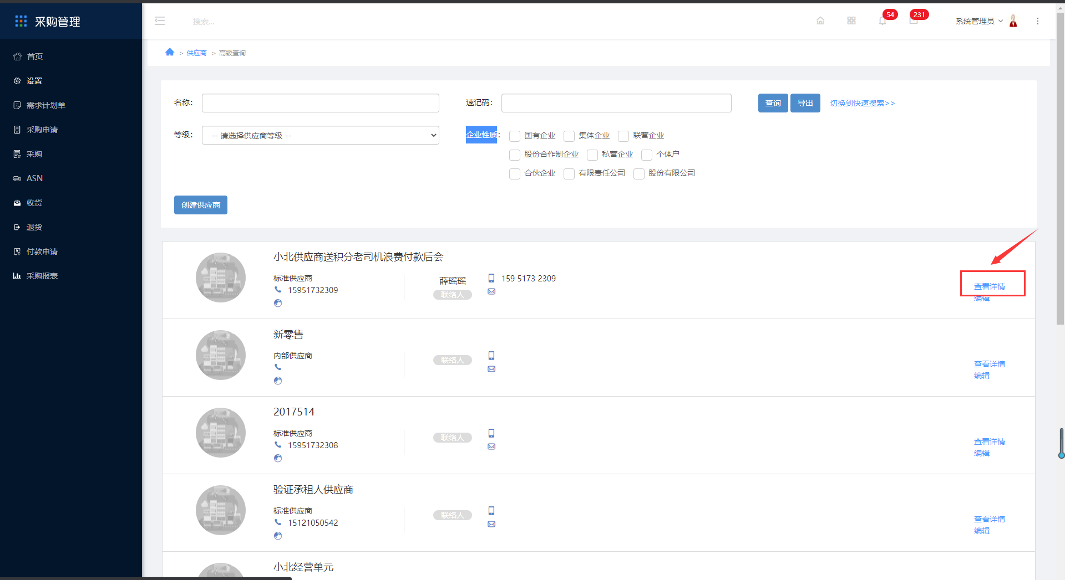
Task: Check the 集体企业 checkbox
Action: (x=569, y=136)
